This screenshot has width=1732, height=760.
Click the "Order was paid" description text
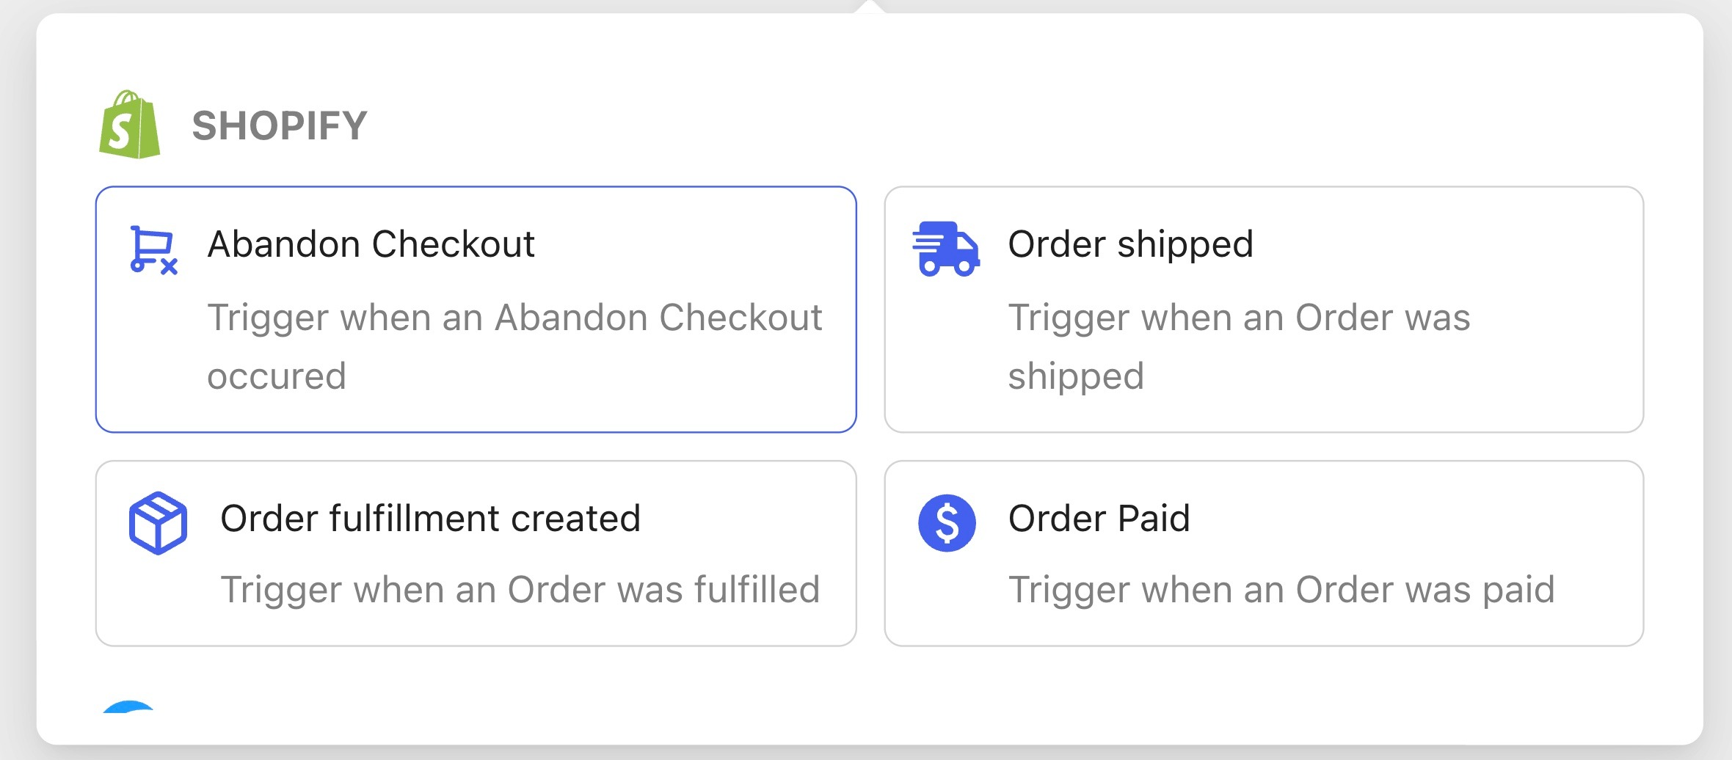coord(1281,590)
